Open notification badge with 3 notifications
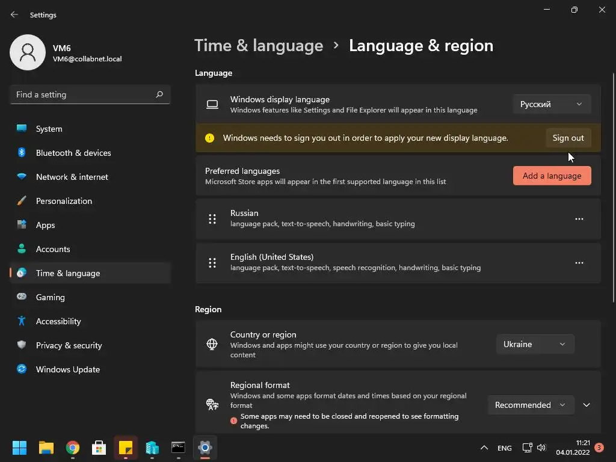 (599, 448)
